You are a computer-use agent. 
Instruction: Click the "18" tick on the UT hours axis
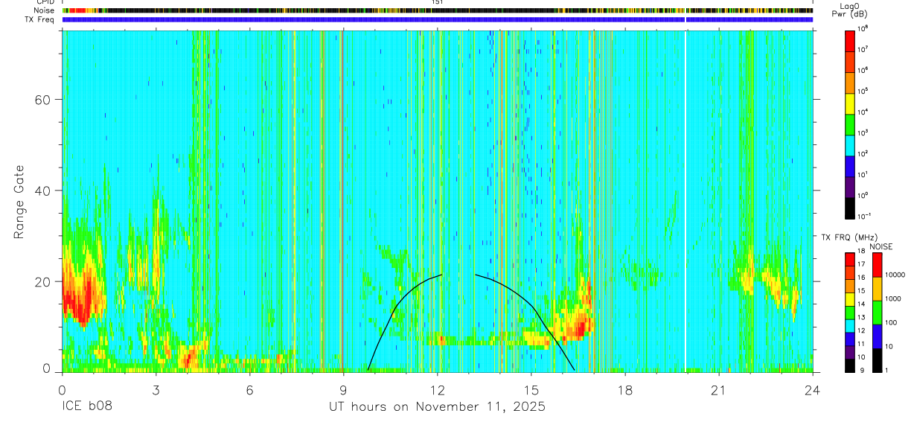tap(625, 389)
